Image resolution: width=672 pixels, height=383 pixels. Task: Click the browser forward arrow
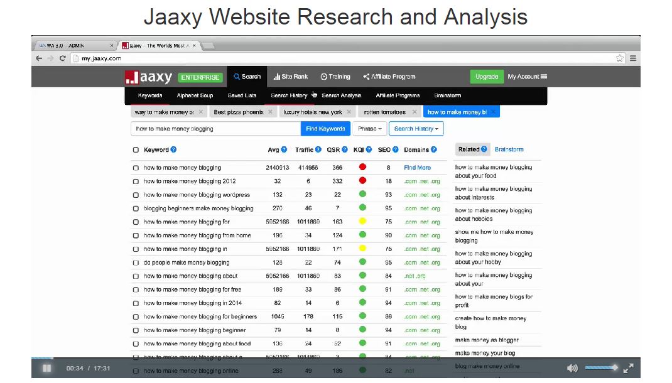(51, 58)
